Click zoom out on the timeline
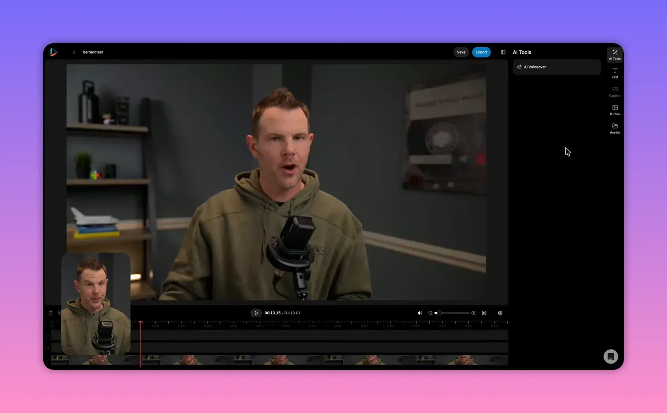667x413 pixels. point(431,313)
